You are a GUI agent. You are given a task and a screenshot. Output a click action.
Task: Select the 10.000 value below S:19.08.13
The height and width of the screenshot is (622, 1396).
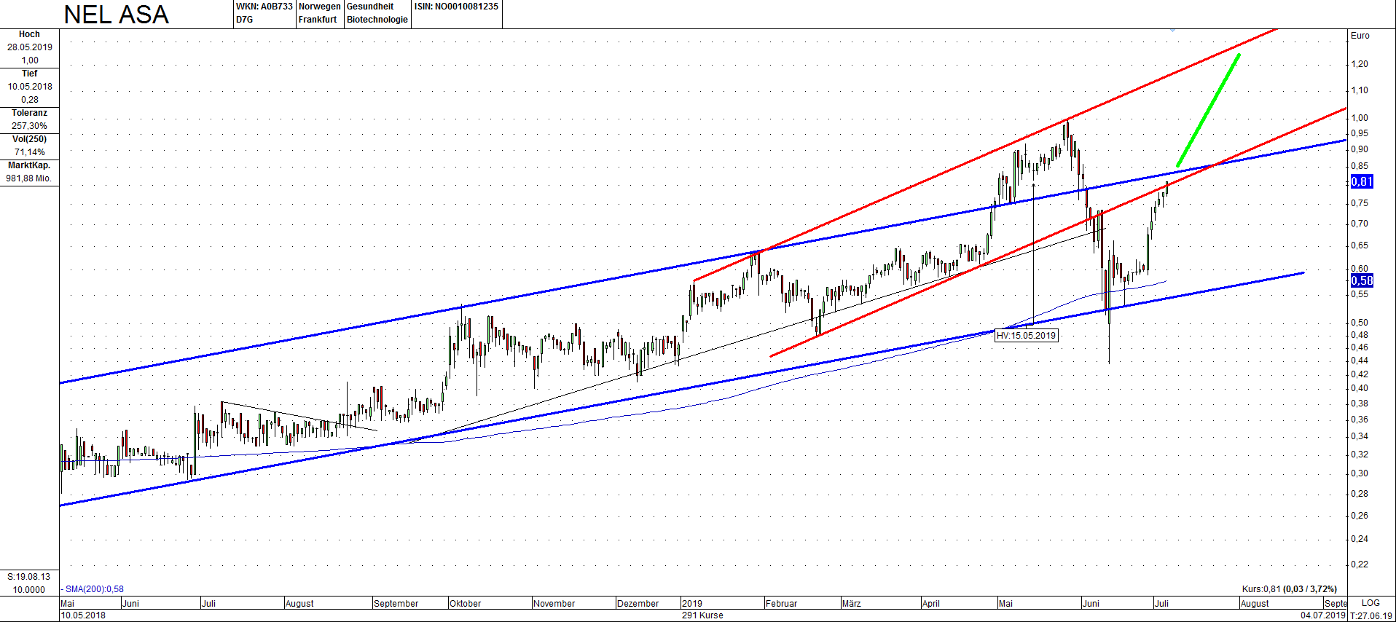[29, 590]
